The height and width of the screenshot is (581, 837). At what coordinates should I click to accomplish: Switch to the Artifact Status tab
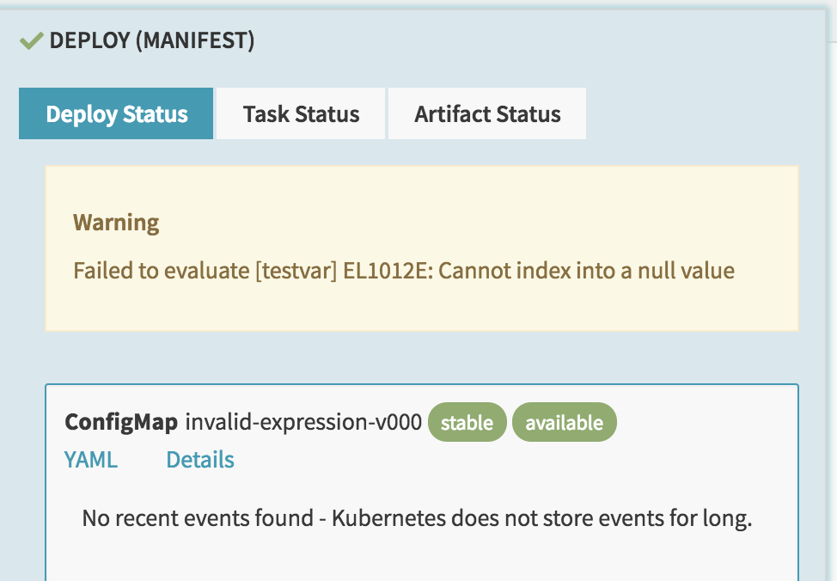[x=487, y=113]
